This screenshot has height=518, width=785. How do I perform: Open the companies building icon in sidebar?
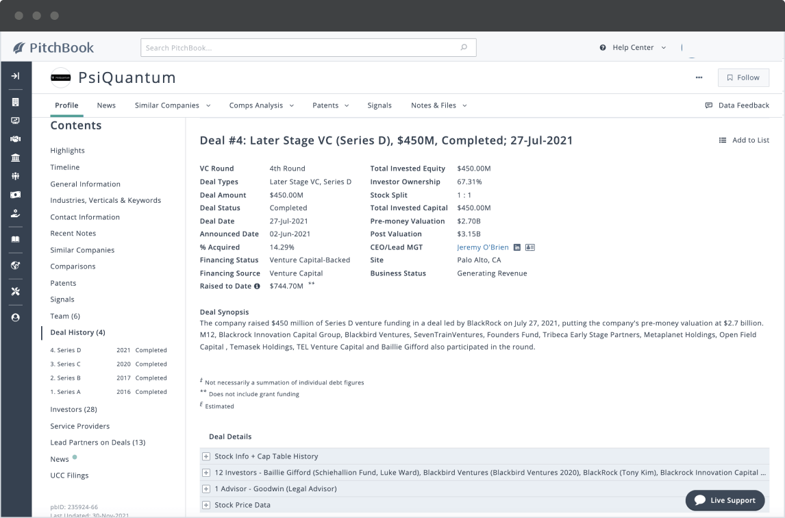coord(16,102)
